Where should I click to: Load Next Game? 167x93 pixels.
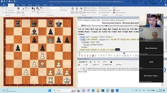click(x=104, y=12)
